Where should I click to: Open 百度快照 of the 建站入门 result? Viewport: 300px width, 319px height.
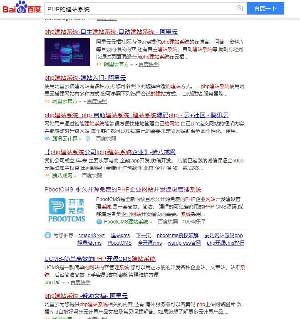97,101
